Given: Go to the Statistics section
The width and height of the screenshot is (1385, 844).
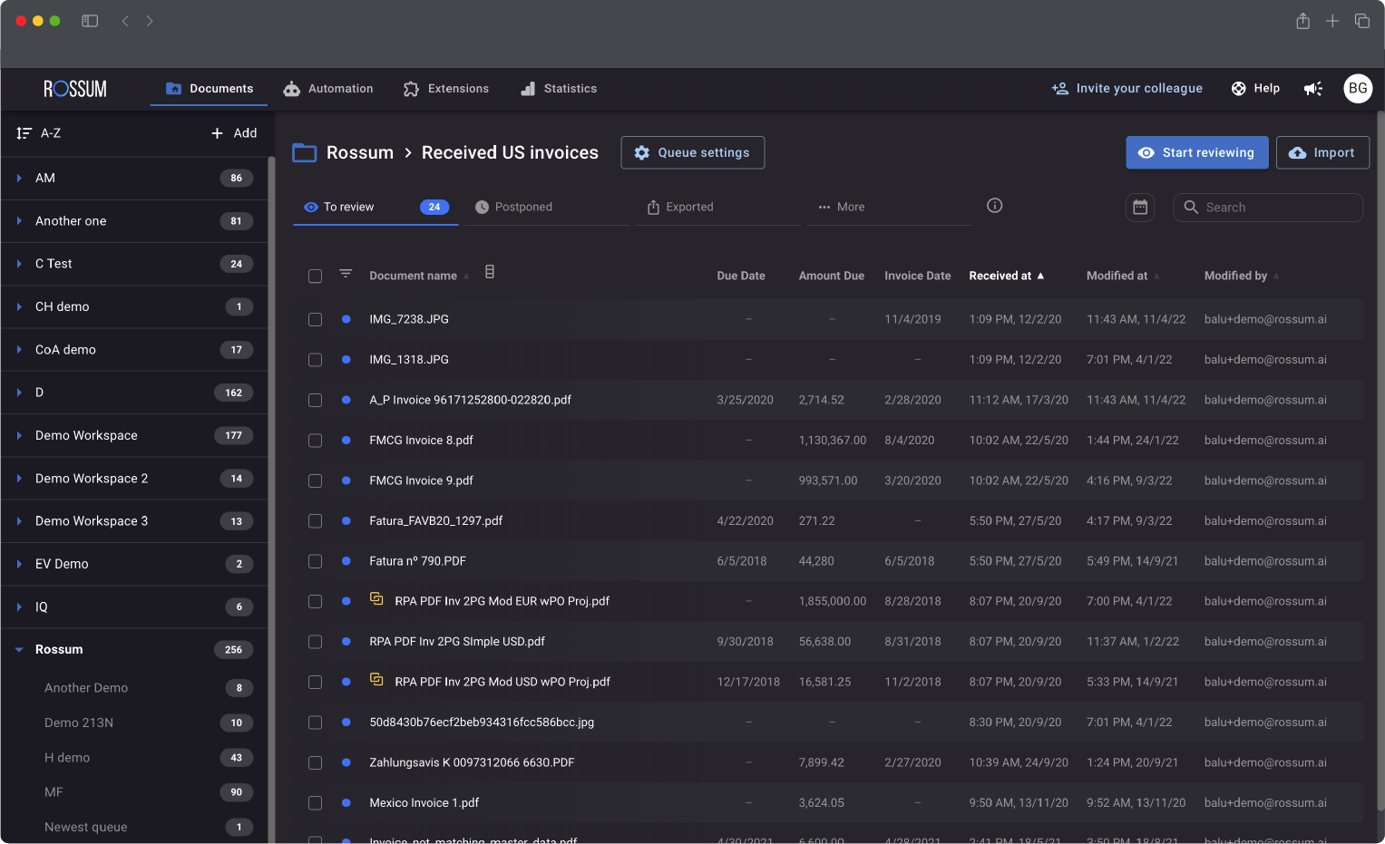Looking at the screenshot, I should tap(559, 89).
